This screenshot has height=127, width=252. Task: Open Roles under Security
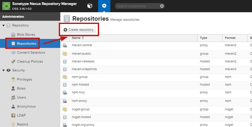tap(21, 88)
